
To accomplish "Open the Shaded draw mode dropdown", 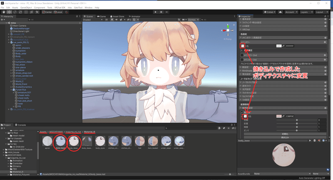I will pos(92,20).
